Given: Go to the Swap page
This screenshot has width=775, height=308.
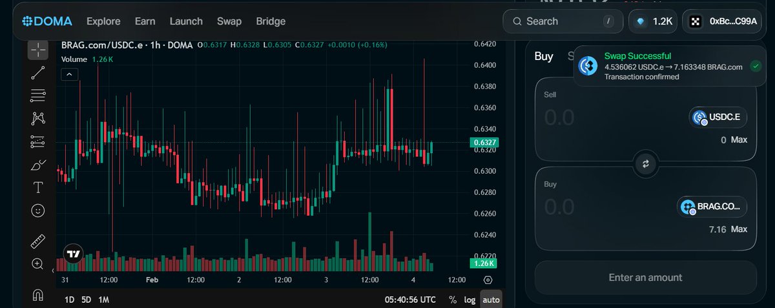Looking at the screenshot, I should 229,21.
